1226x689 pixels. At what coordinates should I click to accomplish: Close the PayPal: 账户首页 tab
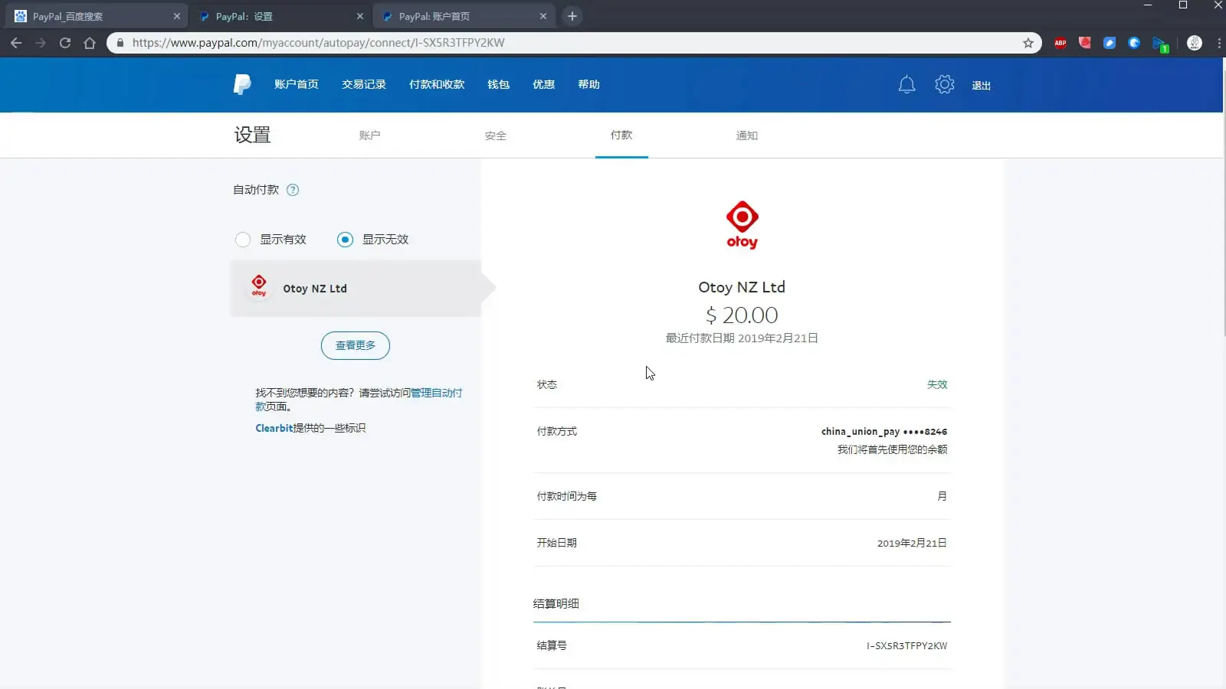click(543, 16)
